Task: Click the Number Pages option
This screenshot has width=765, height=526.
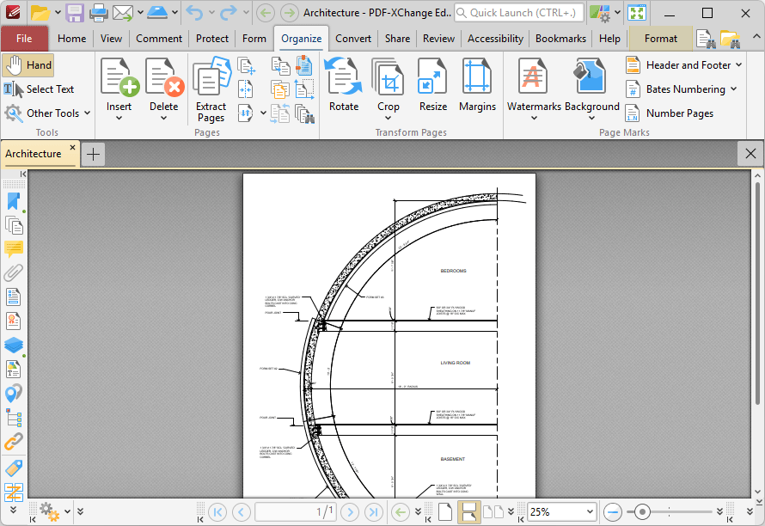Action: [x=670, y=113]
